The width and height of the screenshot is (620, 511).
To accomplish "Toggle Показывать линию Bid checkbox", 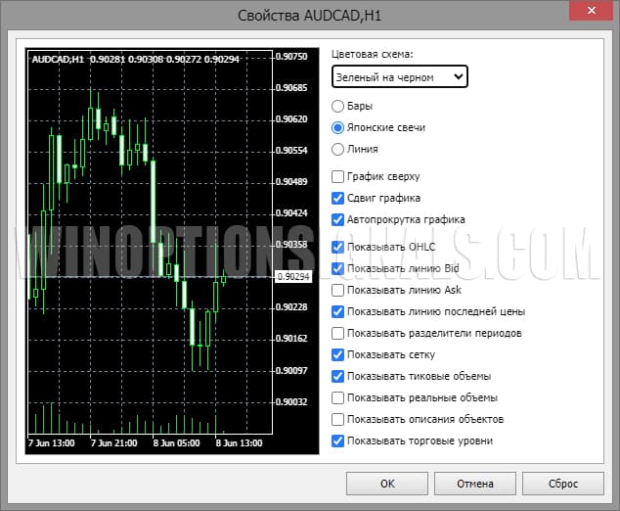I will click(x=338, y=268).
